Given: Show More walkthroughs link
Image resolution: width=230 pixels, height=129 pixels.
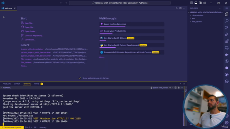Looking at the screenshot, I should [x=102, y=57].
